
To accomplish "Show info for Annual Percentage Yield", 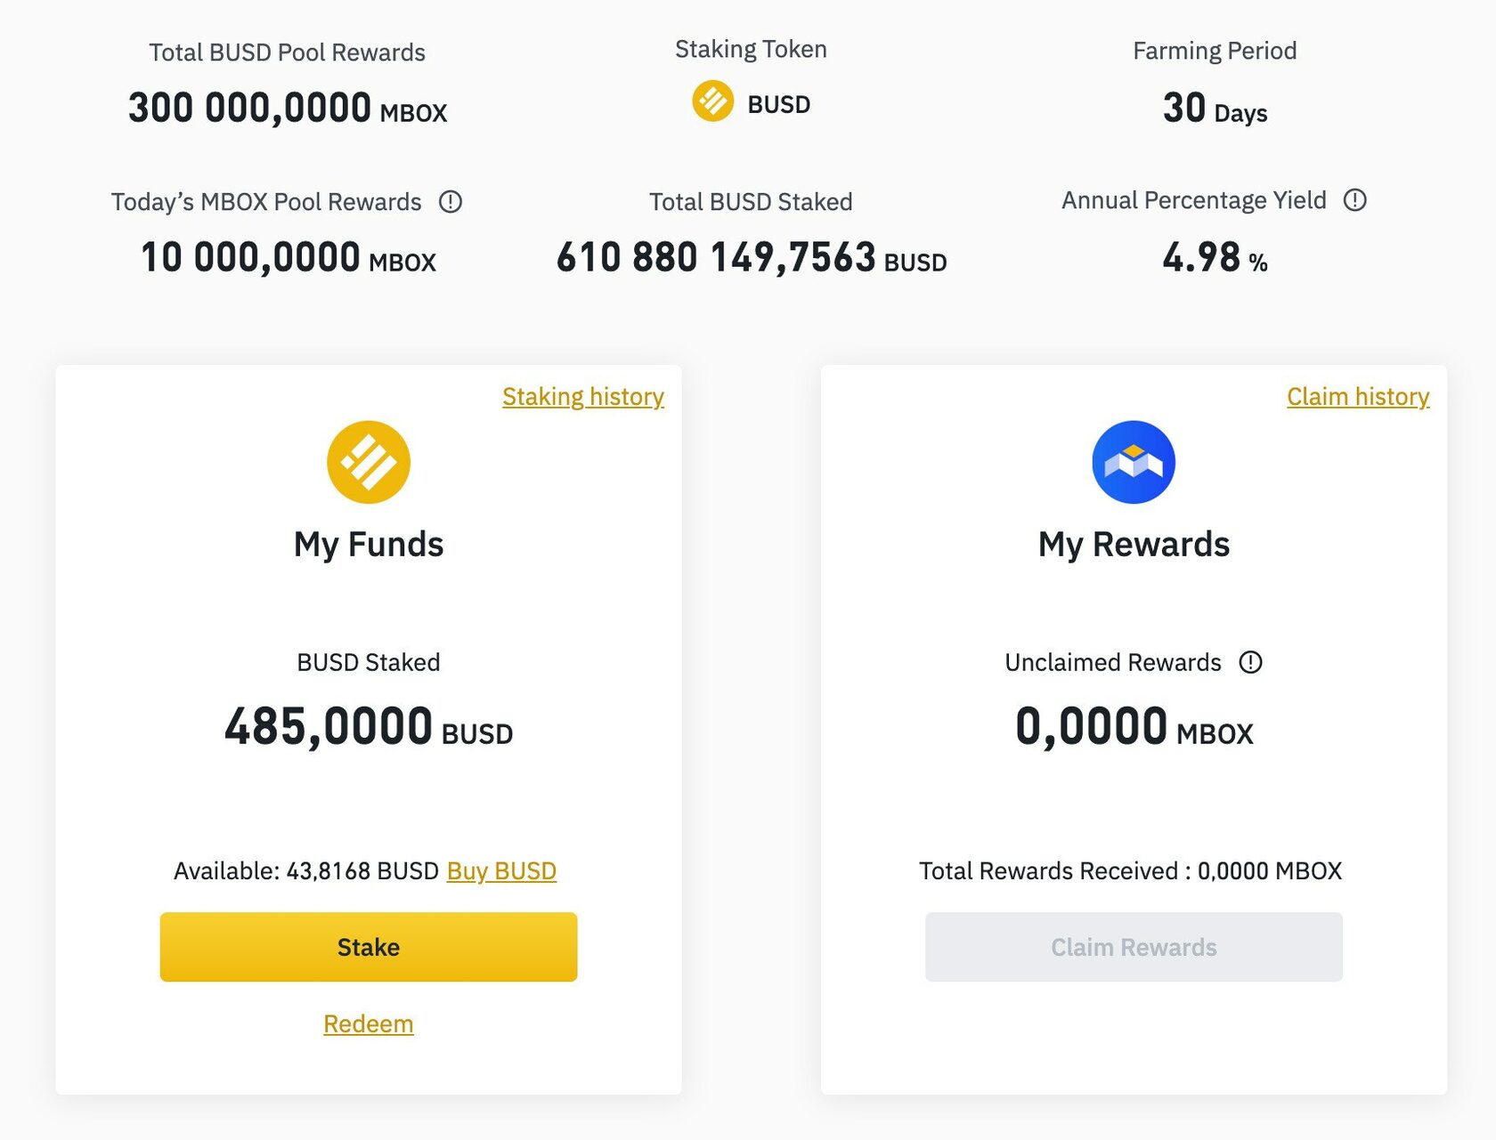I will (1354, 200).
